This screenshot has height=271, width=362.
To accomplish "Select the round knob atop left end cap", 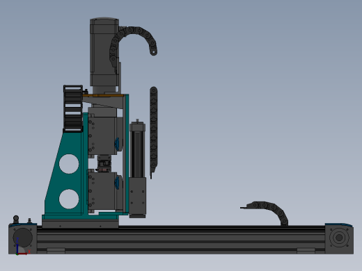I will (x=16, y=218).
